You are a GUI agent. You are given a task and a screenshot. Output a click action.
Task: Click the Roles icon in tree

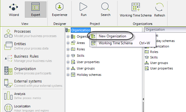(x=73, y=49)
